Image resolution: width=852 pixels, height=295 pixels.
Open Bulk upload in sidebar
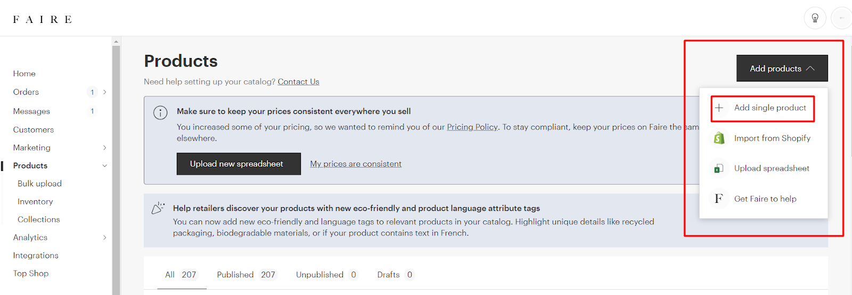click(x=39, y=184)
